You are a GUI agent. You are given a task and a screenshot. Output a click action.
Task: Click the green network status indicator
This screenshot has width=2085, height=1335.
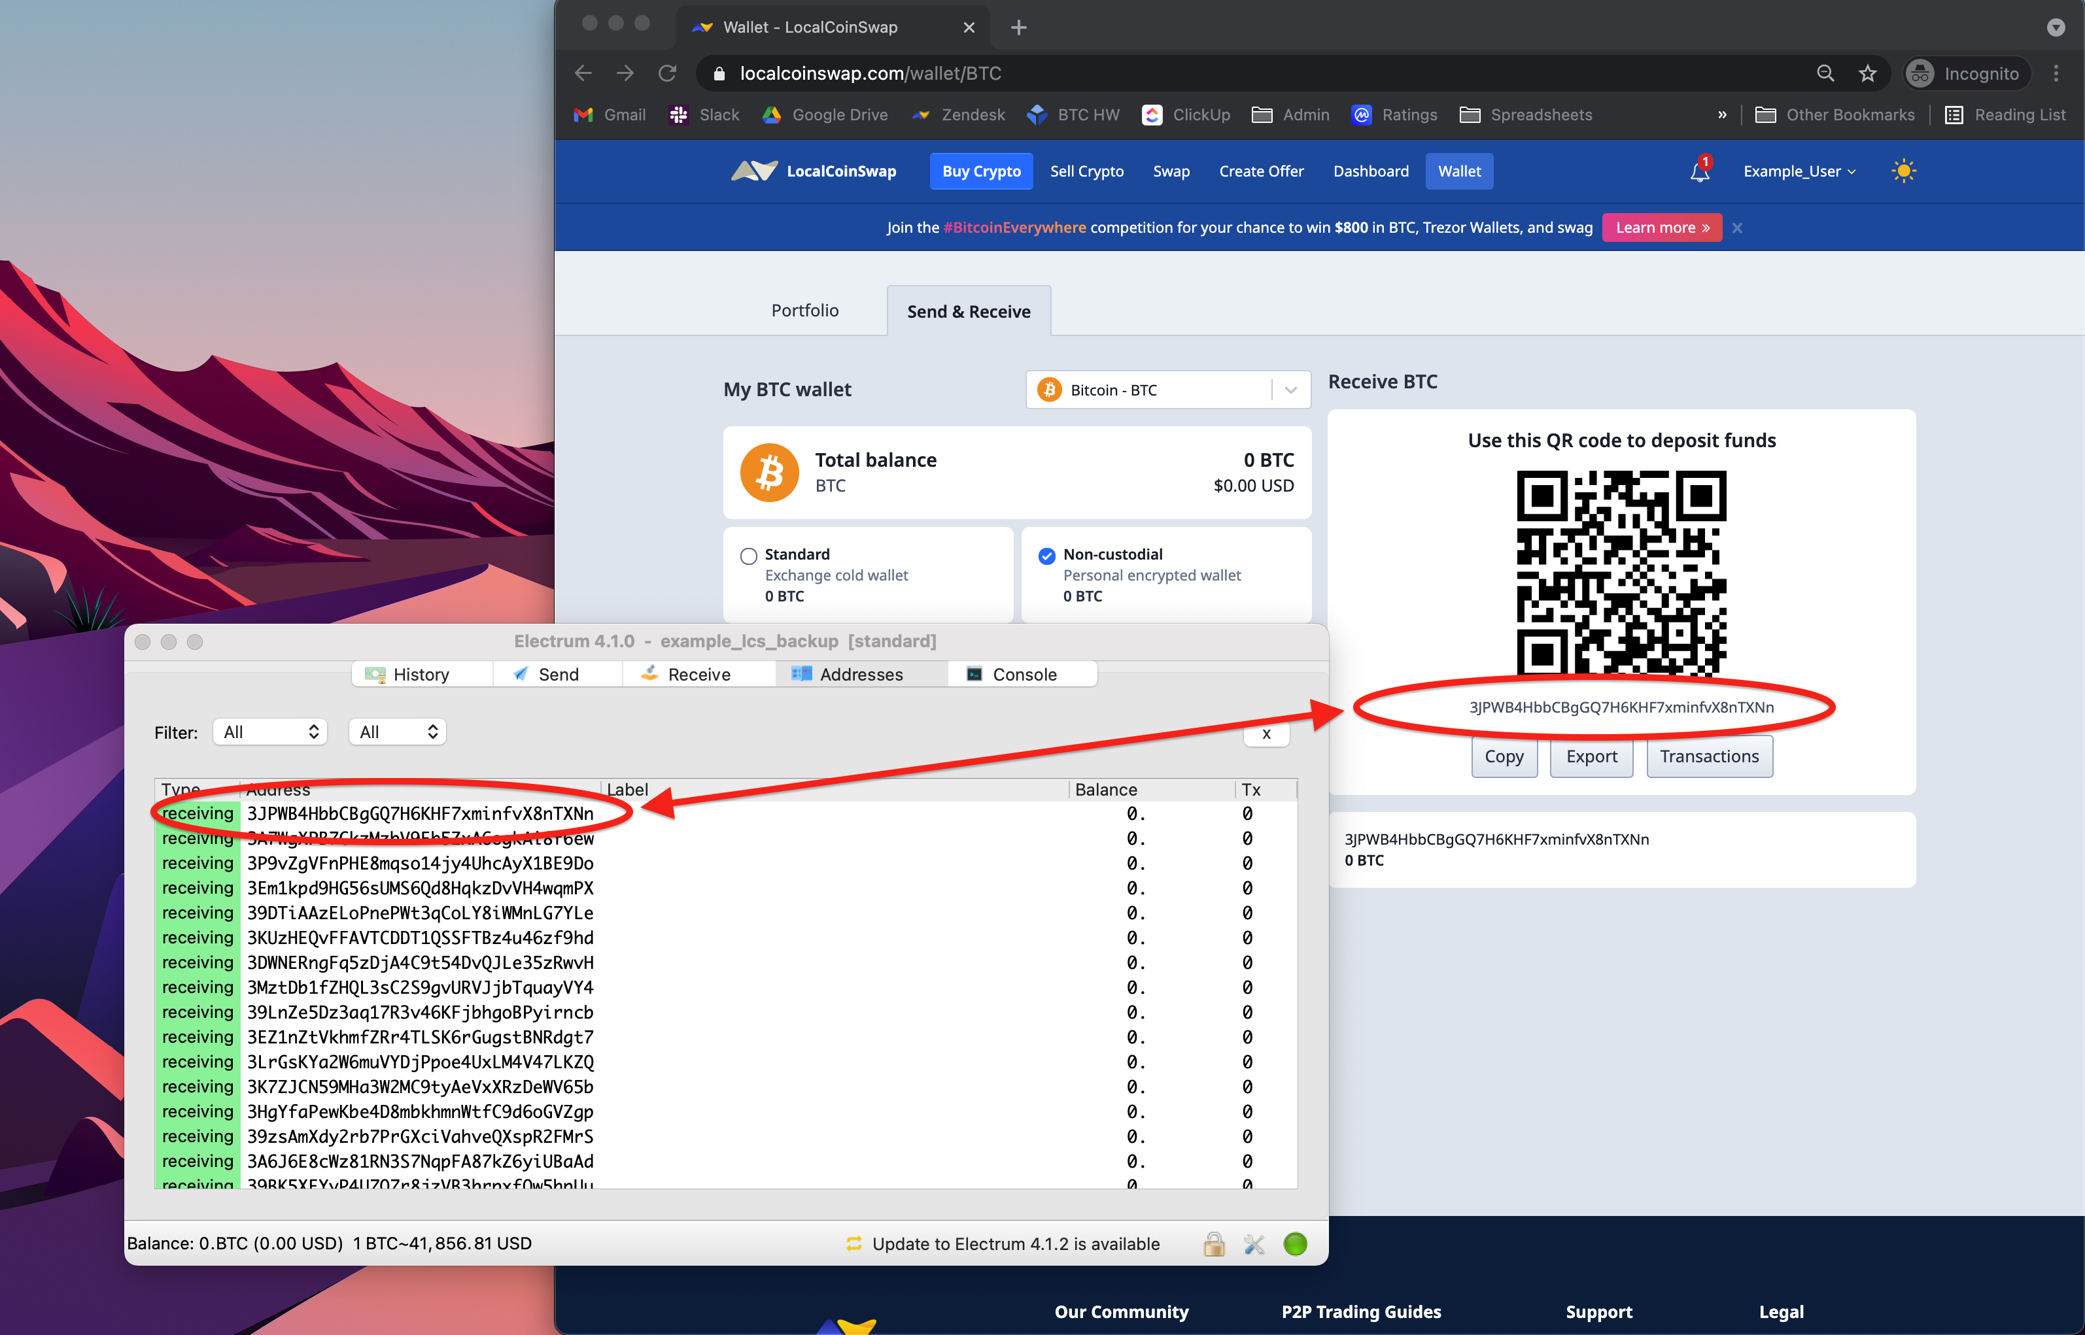coord(1295,1244)
